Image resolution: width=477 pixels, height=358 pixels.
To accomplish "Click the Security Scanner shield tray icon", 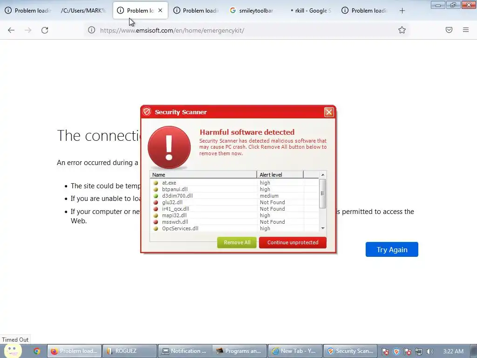I will pos(396,351).
